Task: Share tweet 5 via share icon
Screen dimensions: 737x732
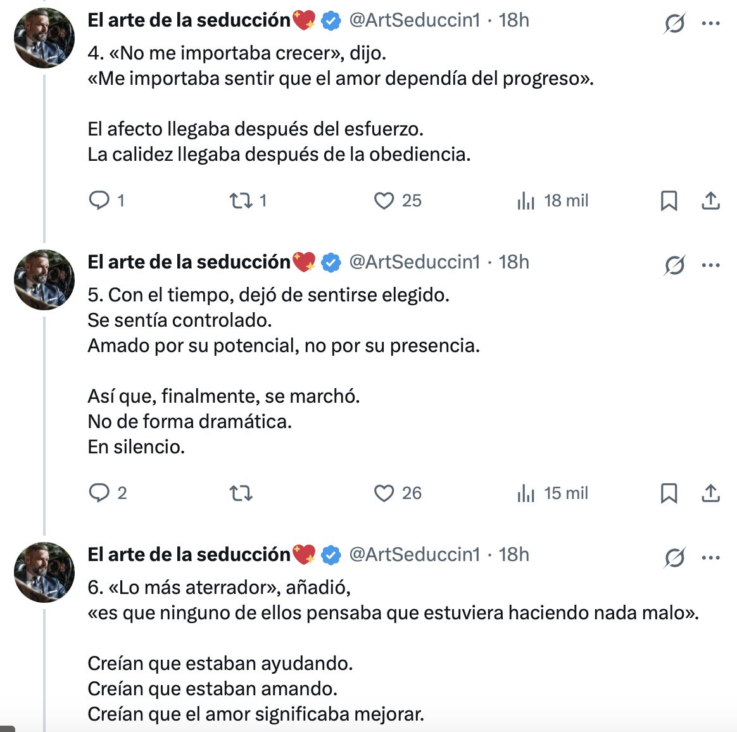Action: 711,493
